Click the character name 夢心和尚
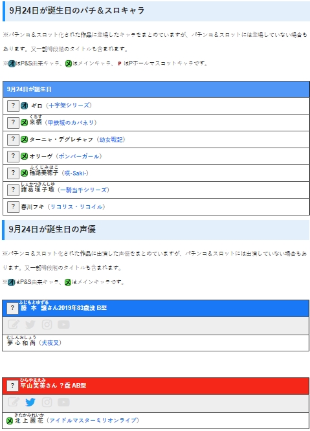The width and height of the screenshot is (310, 431). click(21, 343)
